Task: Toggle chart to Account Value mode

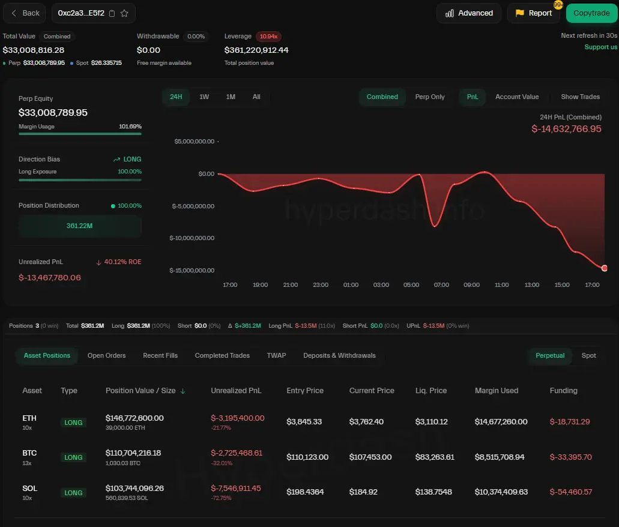Action: click(x=516, y=97)
